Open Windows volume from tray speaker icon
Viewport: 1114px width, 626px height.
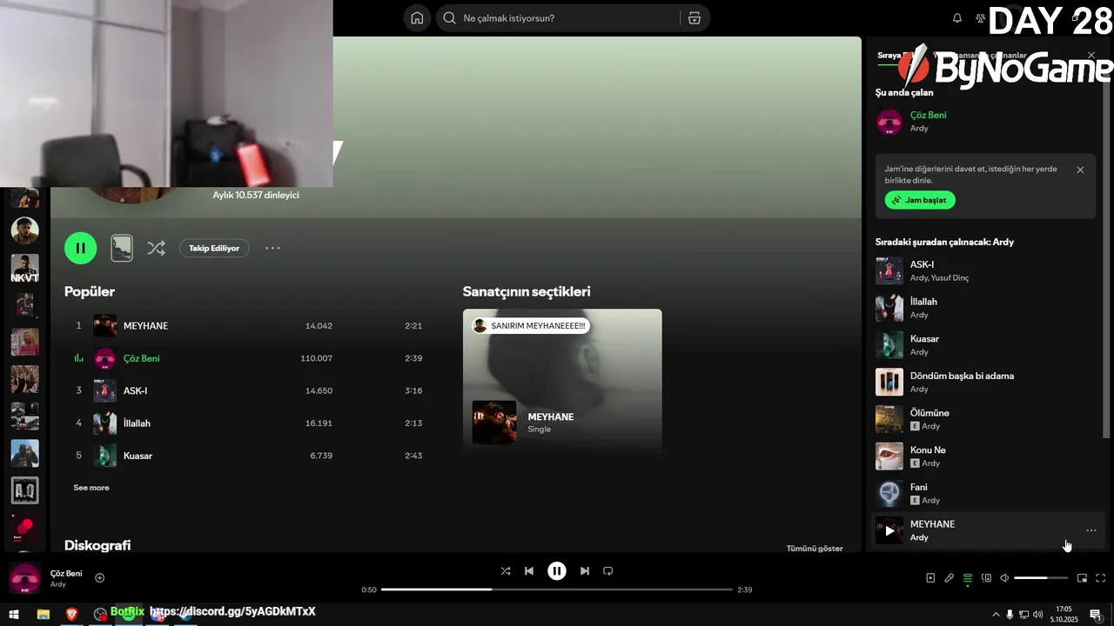click(x=1037, y=615)
